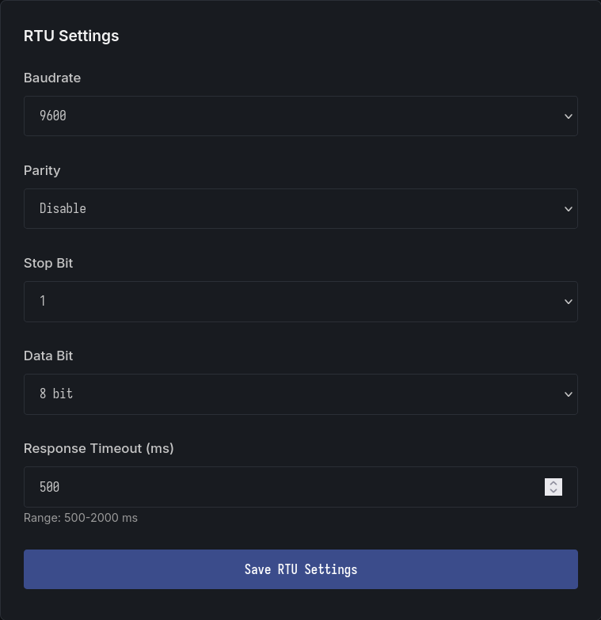
Task: Click the chevron arrow on Parity select
Action: 568,209
